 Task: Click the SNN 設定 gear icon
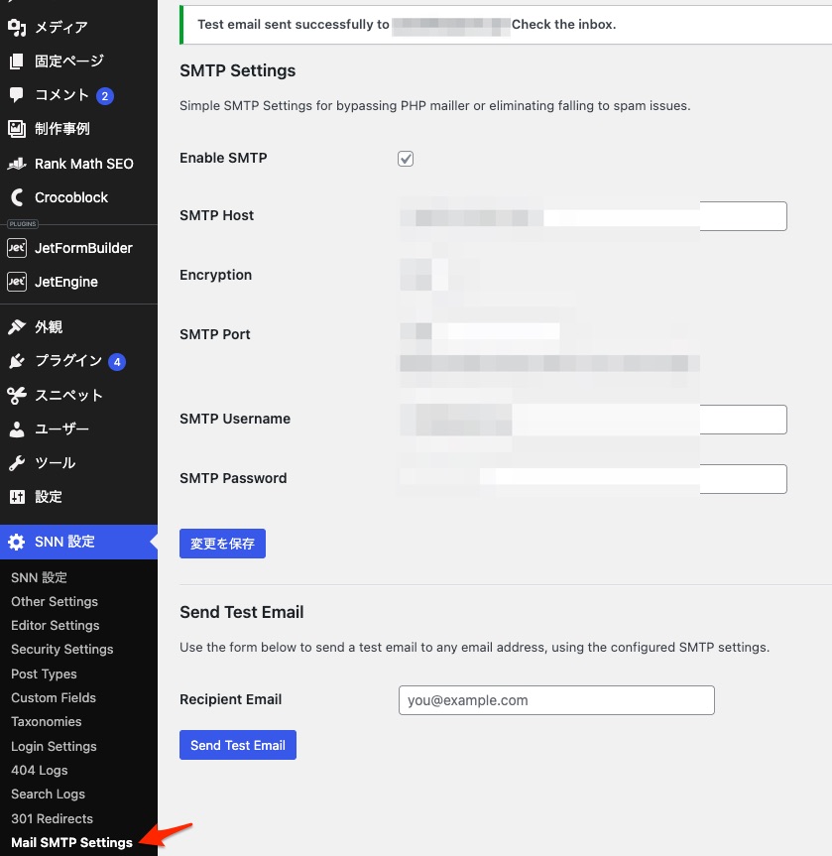coord(17,542)
